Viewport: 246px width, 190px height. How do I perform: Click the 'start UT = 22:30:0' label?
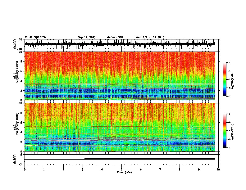pos(150,37)
